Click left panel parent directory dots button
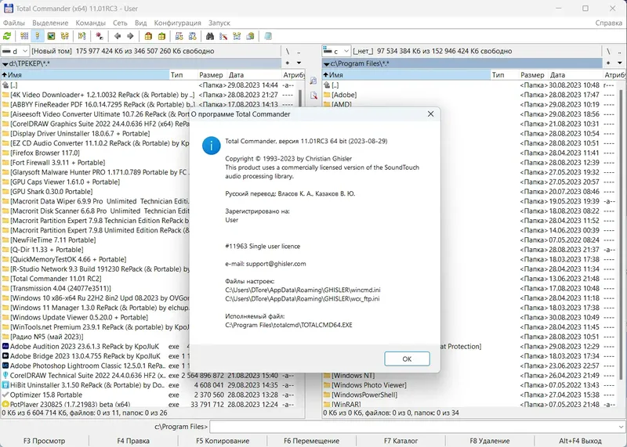The width and height of the screenshot is (627, 447). 299,51
